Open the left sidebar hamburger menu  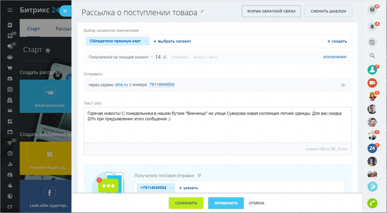pyautogui.click(x=9, y=9)
